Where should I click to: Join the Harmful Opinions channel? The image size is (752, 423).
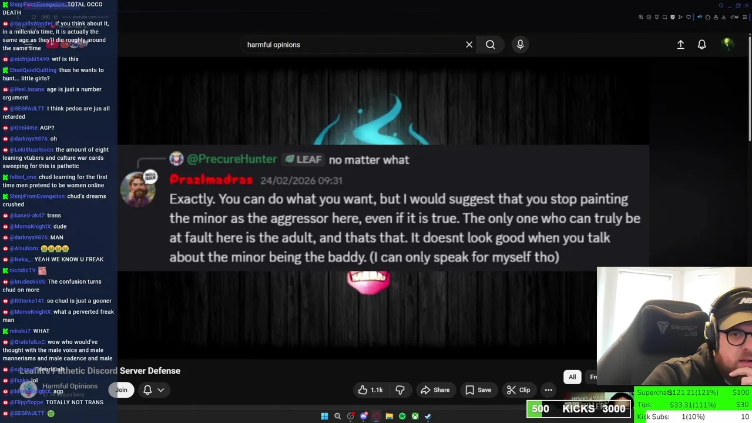(x=121, y=390)
